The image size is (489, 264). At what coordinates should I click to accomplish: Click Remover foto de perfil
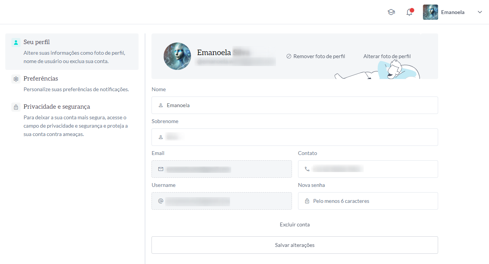(x=315, y=56)
